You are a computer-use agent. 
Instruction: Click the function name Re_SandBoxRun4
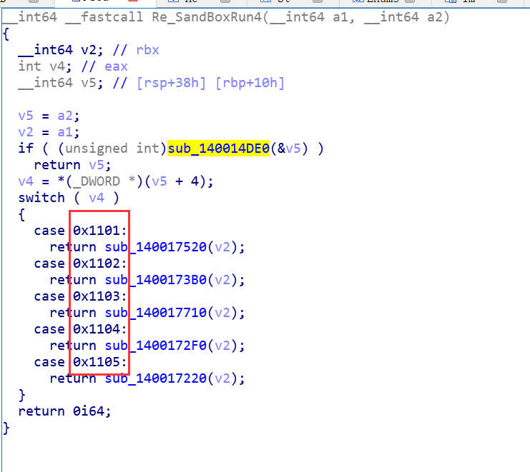click(x=207, y=17)
